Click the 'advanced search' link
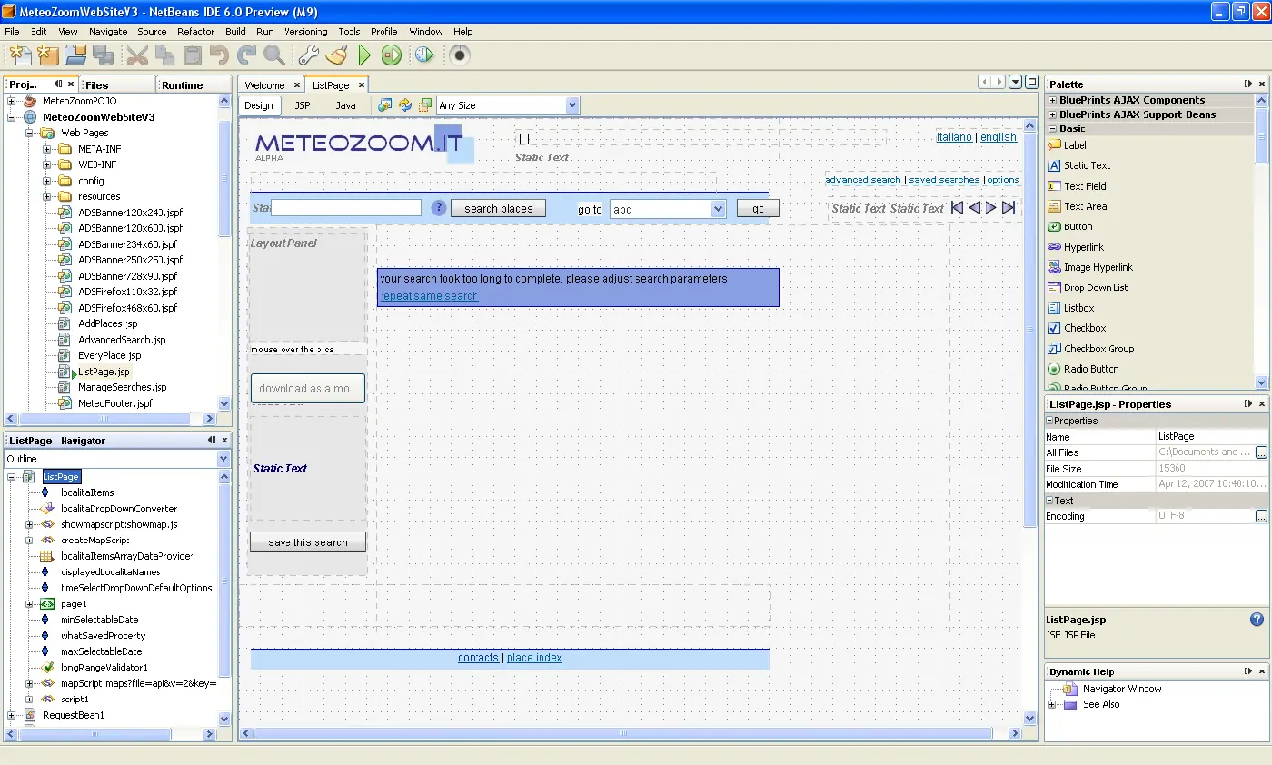Screen dimensions: 1272x765 pos(863,180)
